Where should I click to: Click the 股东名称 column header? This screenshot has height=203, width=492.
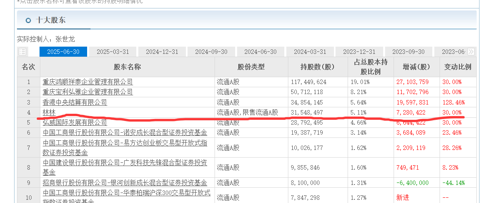(127, 67)
